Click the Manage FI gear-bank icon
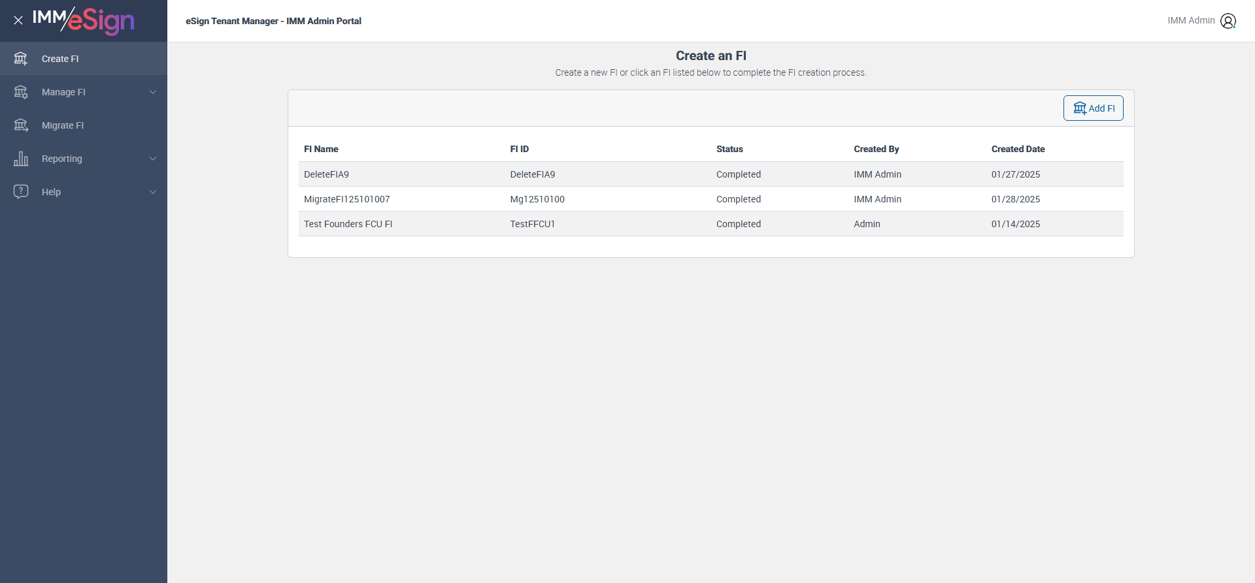Viewport: 1255px width, 583px height. point(21,92)
